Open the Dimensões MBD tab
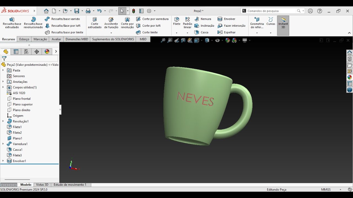353x198 pixels. [77, 39]
